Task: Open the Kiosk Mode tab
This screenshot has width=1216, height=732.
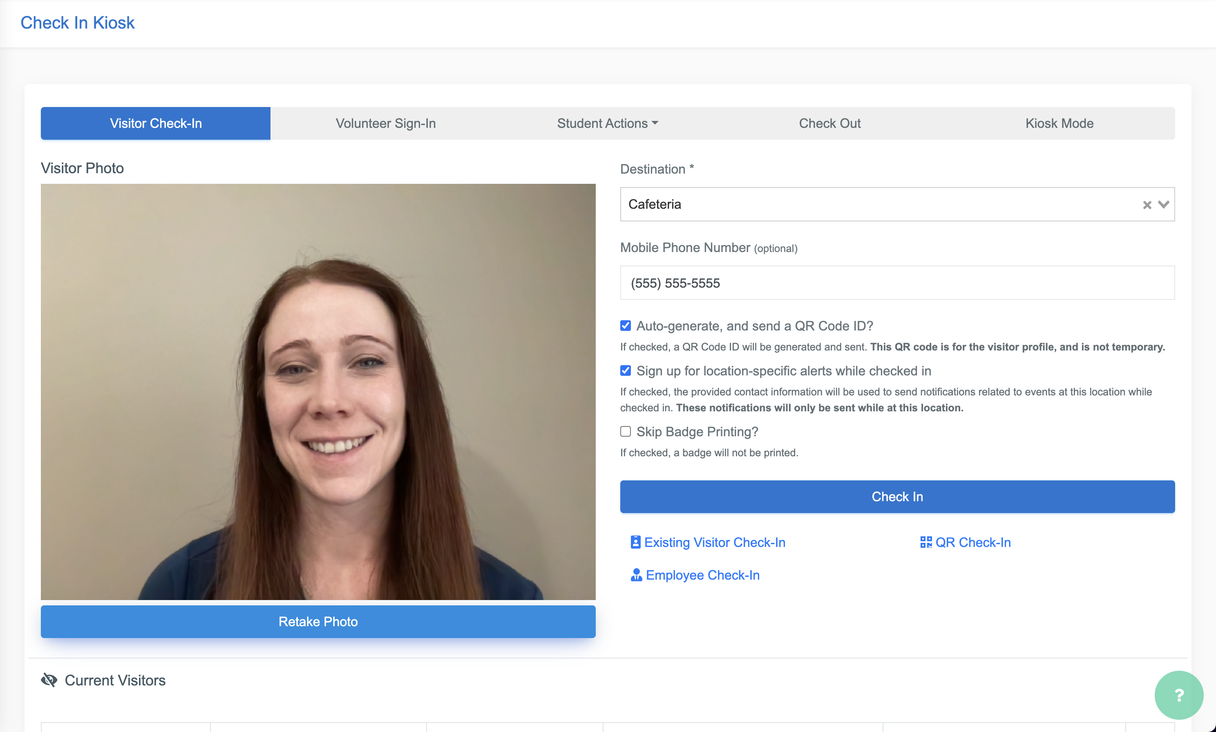Action: [x=1059, y=123]
